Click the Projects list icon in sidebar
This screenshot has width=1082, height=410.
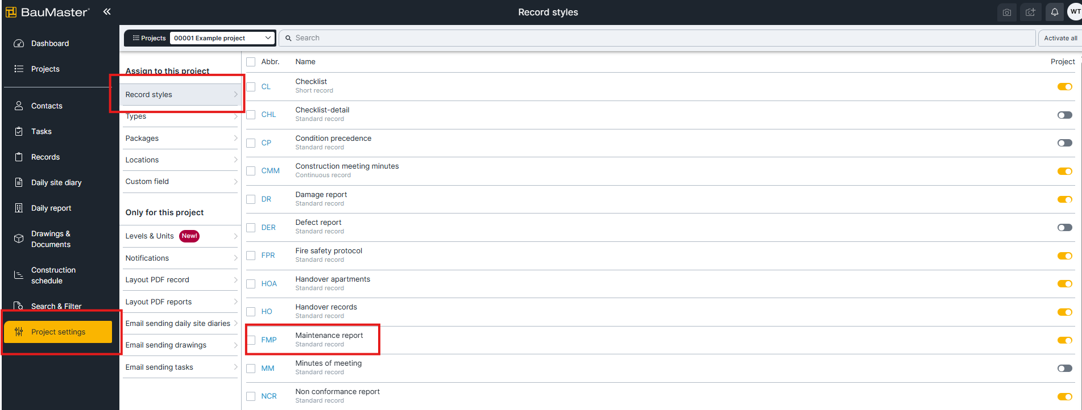point(19,69)
